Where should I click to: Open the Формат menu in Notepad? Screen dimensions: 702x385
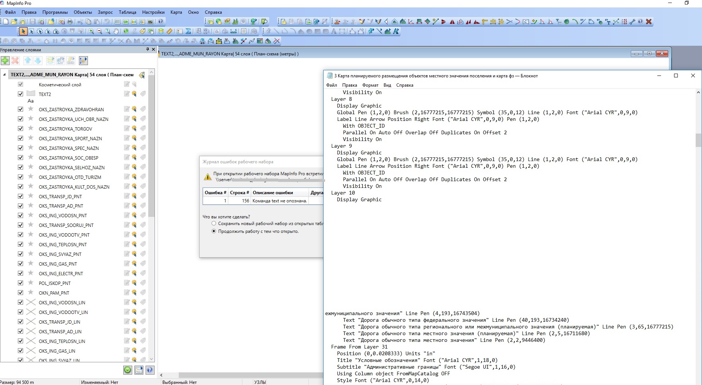(370, 85)
